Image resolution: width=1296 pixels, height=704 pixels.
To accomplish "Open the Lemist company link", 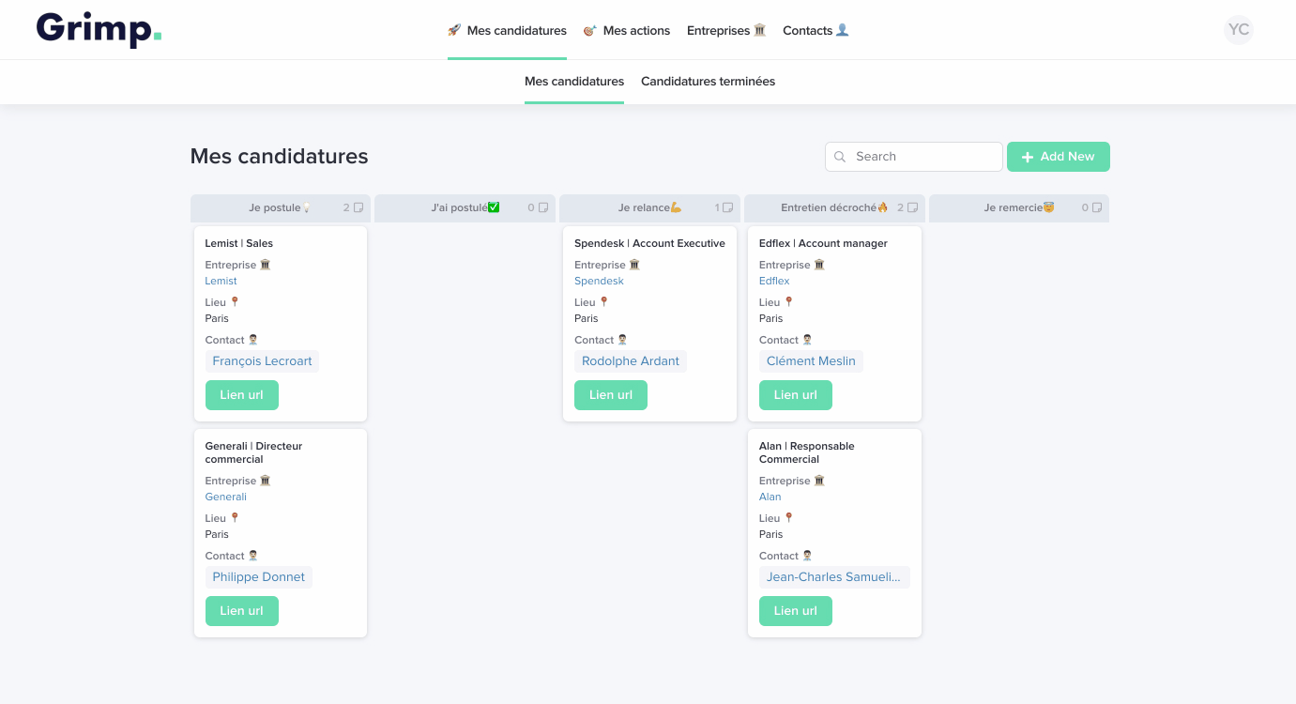I will tap(221, 281).
